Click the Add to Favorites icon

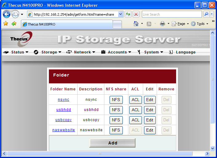pyautogui.click(x=14, y=24)
